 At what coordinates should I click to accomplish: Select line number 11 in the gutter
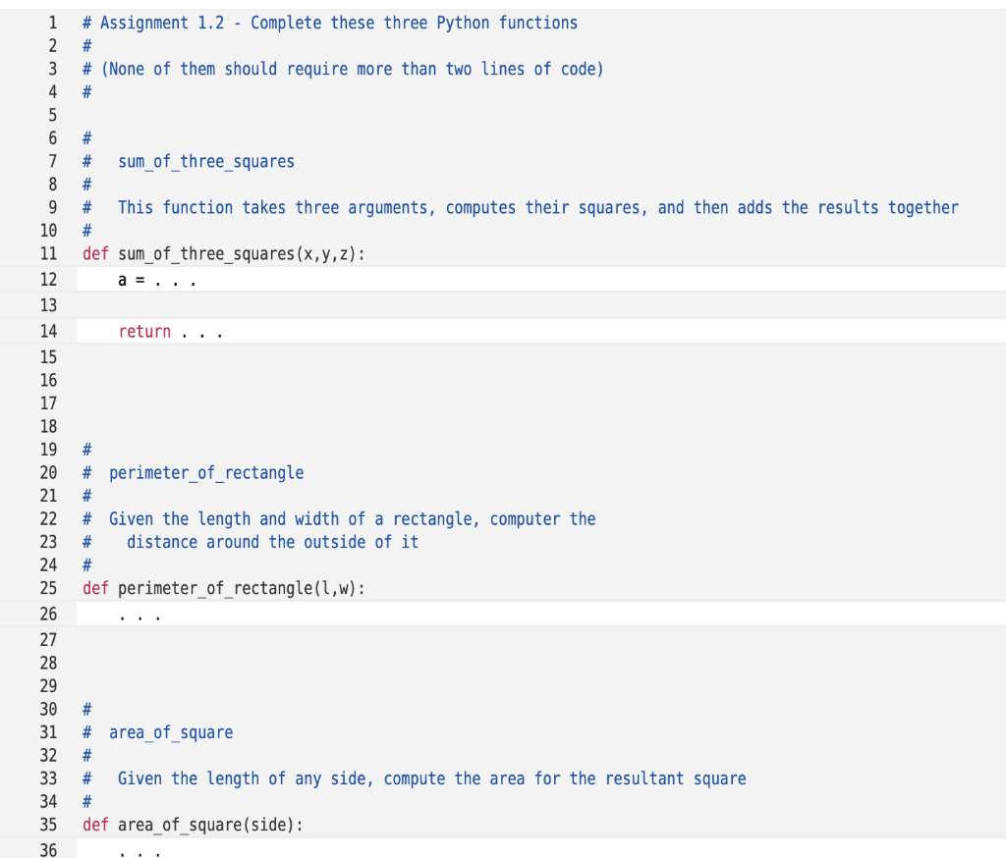tap(50, 253)
